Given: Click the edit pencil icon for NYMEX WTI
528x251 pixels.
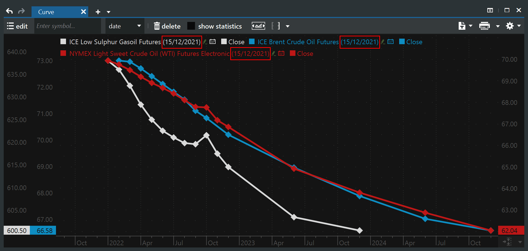Looking at the screenshot, I should tap(273, 53).
